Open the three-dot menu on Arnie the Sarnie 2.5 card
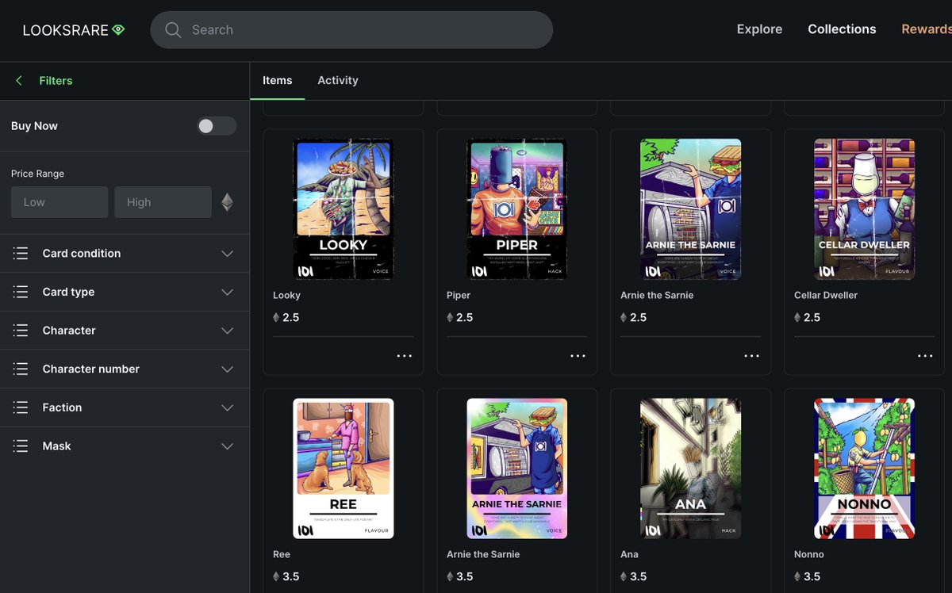 pos(752,356)
